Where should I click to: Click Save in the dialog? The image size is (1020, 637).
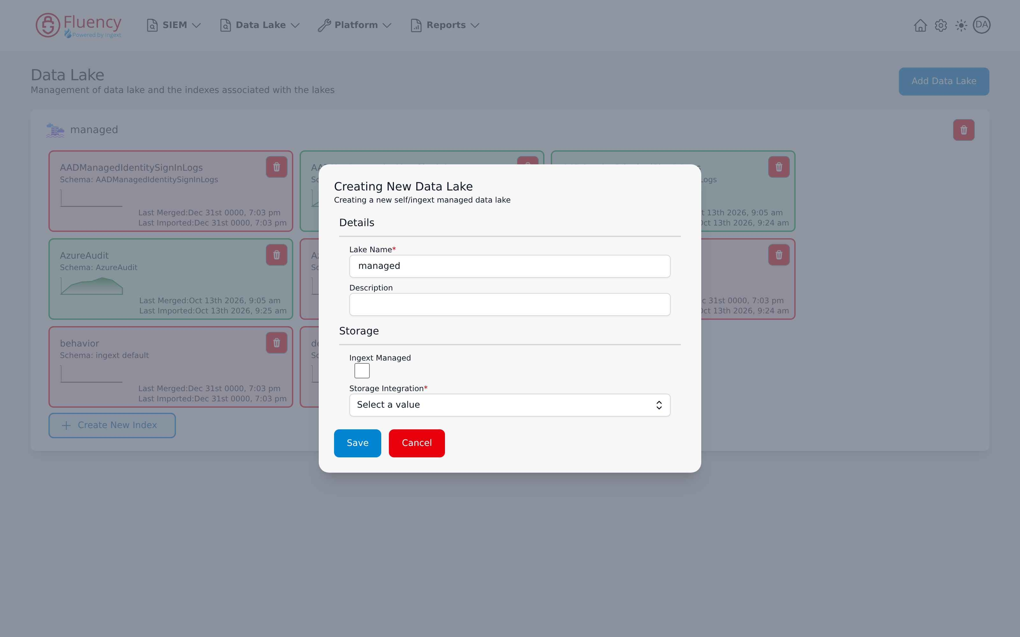coord(357,443)
